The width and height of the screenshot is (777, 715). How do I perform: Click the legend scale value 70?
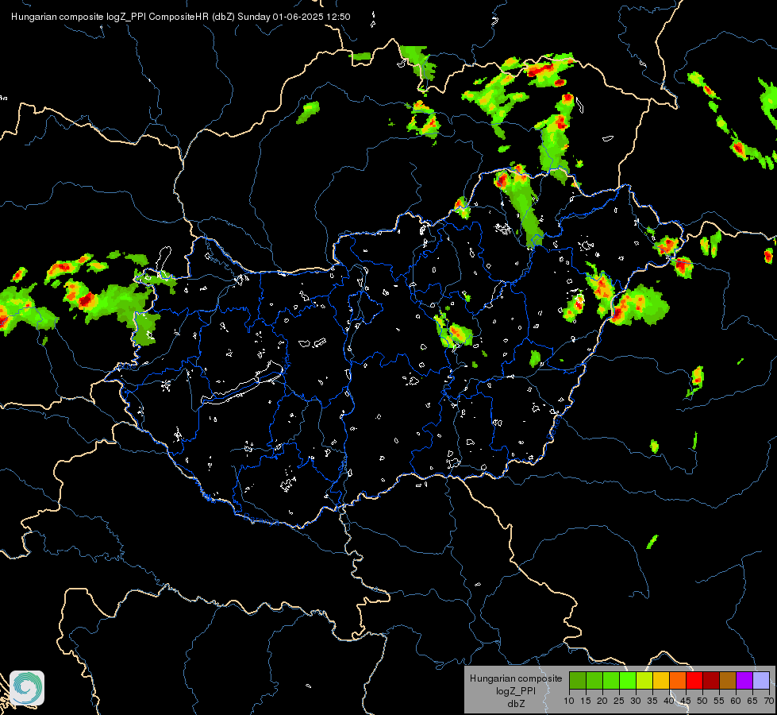click(x=769, y=701)
